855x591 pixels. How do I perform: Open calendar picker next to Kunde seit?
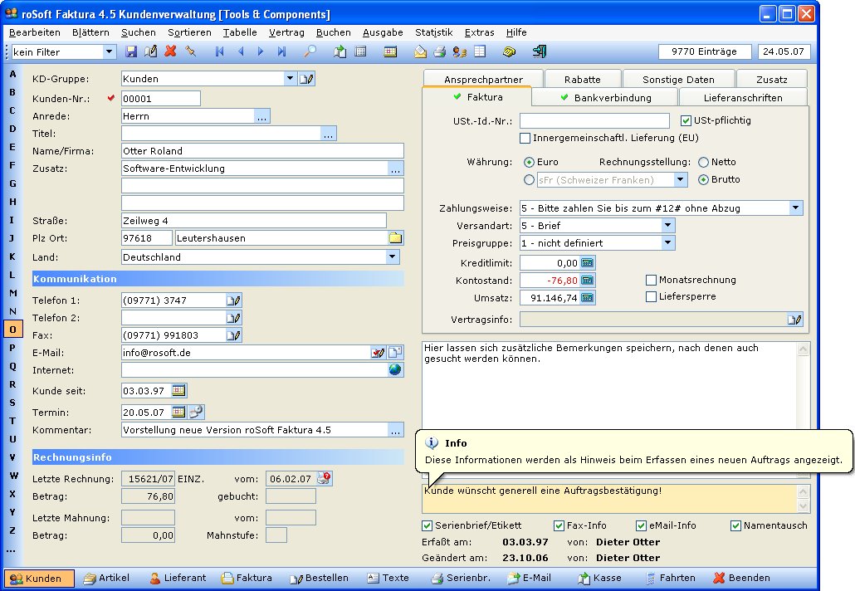178,390
